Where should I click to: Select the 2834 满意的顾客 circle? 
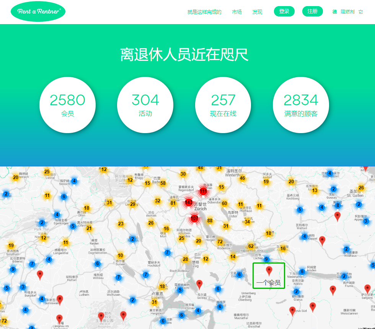301,105
